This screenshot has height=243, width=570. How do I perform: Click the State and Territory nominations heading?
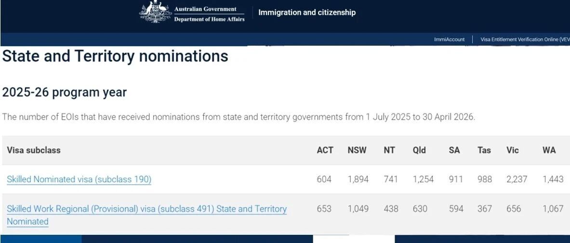point(115,56)
